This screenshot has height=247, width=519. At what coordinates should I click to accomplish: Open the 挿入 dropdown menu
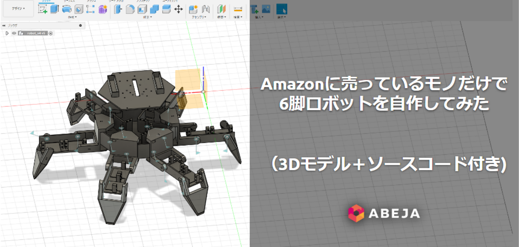coord(259,17)
